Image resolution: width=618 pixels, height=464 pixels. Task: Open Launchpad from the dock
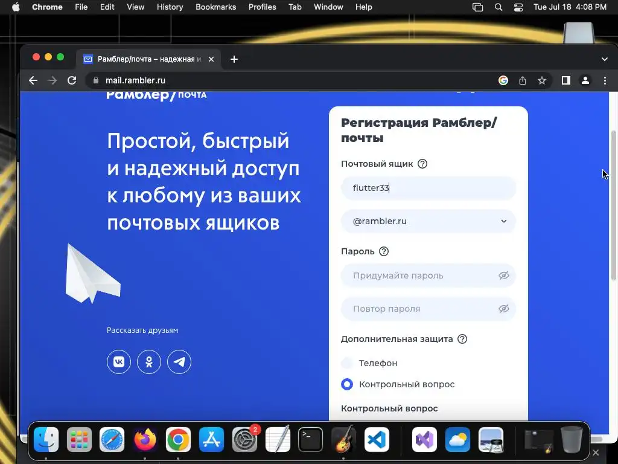79,439
